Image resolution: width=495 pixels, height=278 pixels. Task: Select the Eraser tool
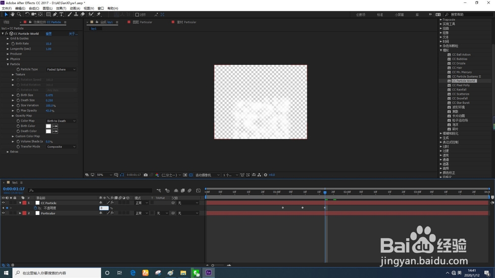pyautogui.click(x=83, y=14)
